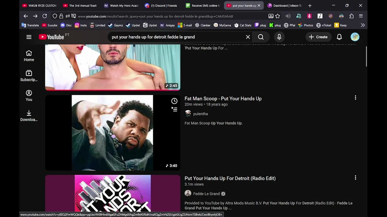The height and width of the screenshot is (217, 387).
Task: Open the YouTube guide hamburger menu
Action: click(x=29, y=37)
